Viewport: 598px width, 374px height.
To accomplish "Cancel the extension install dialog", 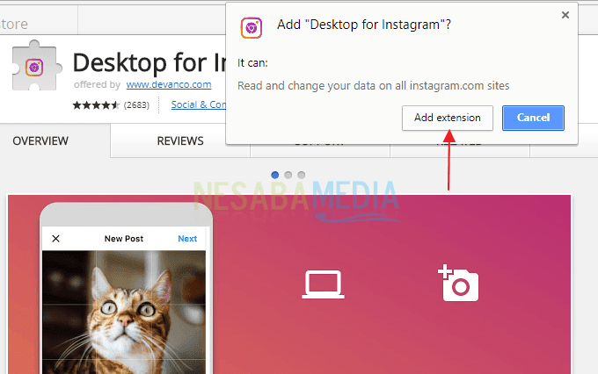I will (x=533, y=118).
